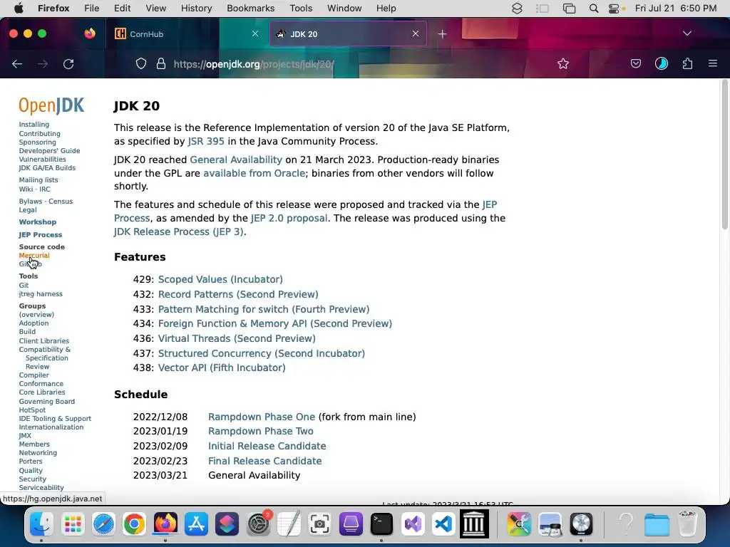Open the Pocket save icon
This screenshot has height=547, width=730.
point(635,63)
